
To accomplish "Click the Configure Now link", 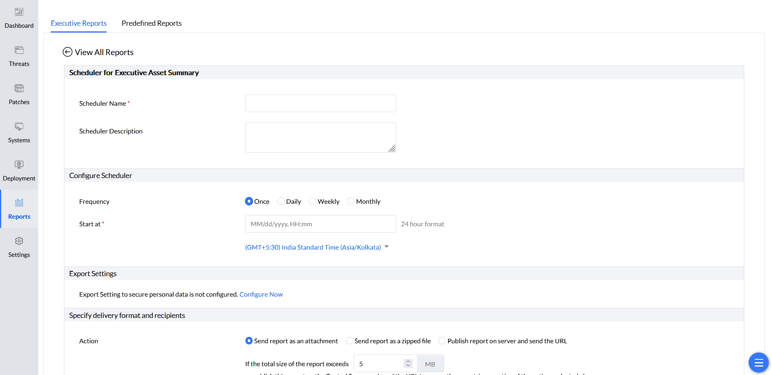I will point(261,294).
